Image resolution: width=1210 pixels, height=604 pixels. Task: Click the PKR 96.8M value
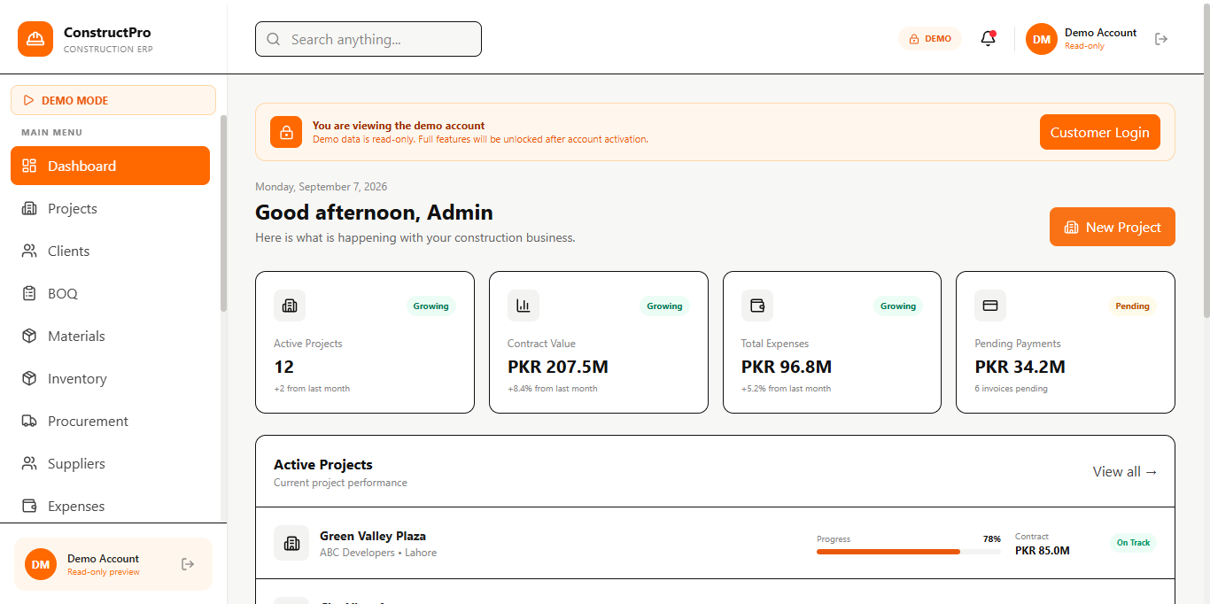(787, 367)
